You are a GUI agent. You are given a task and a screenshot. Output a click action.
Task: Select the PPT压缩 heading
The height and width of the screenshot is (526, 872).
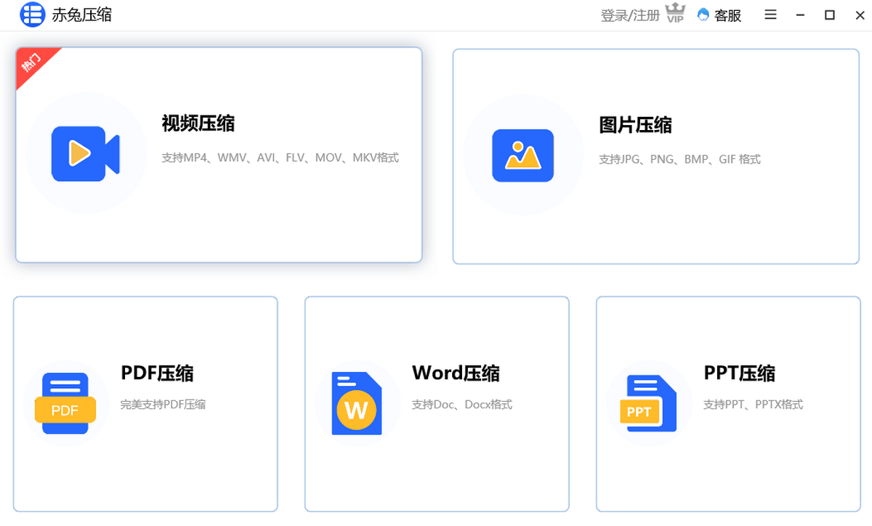click(x=739, y=373)
